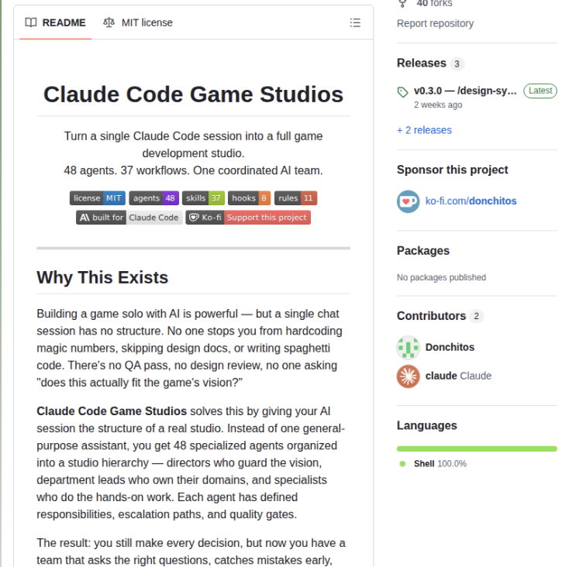Click the license MIT badge
The image size is (569, 567).
pos(97,198)
